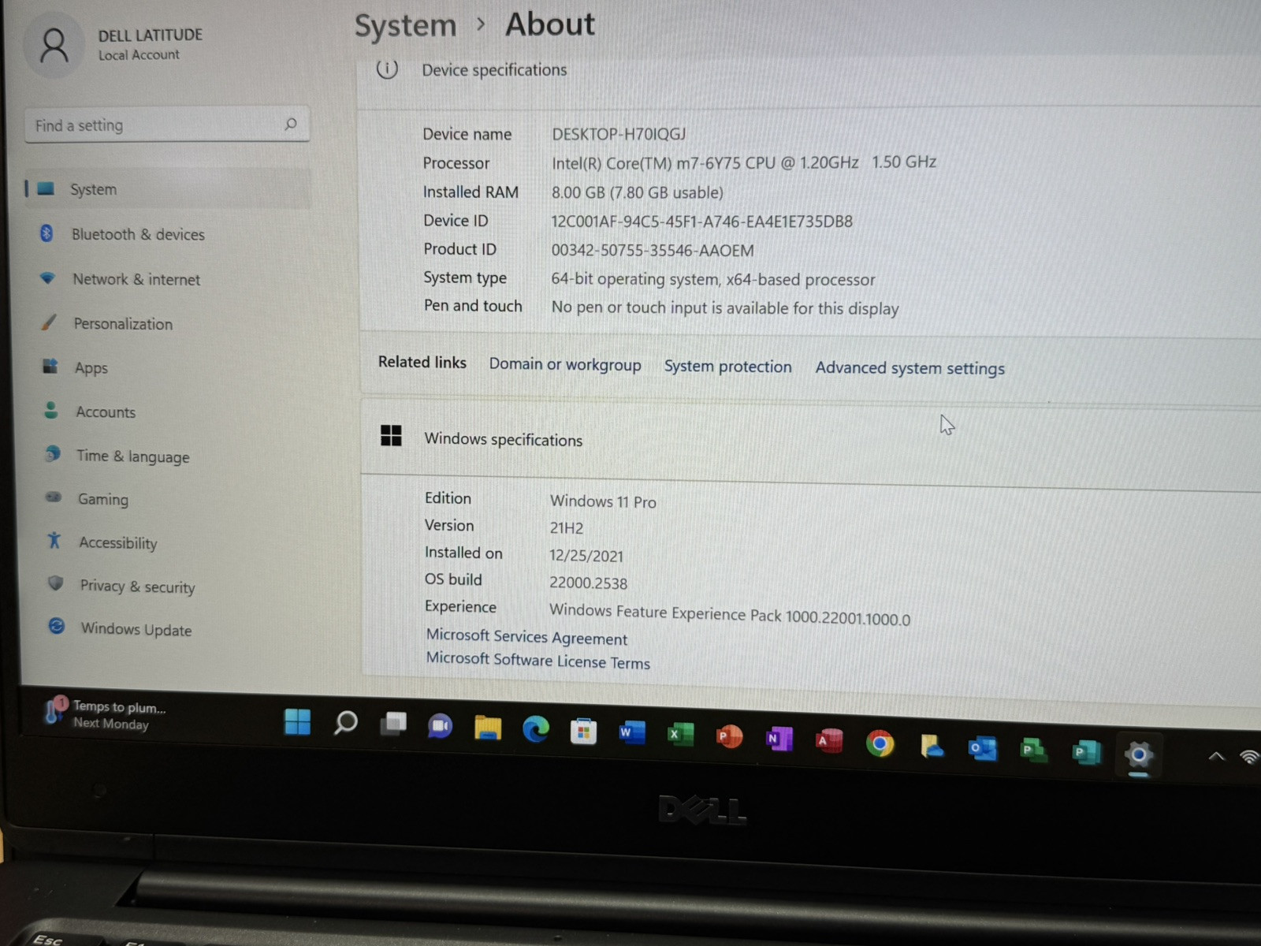Launch PowerPoint from the taskbar

729,736
